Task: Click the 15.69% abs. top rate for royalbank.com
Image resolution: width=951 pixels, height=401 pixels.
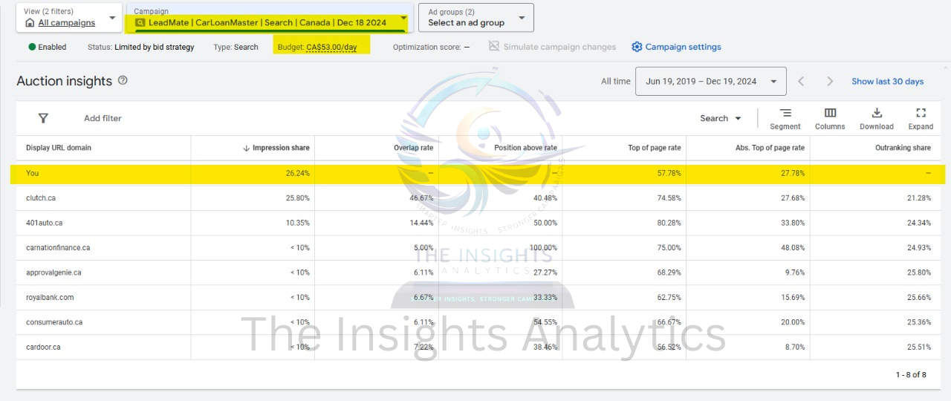Action: point(792,297)
